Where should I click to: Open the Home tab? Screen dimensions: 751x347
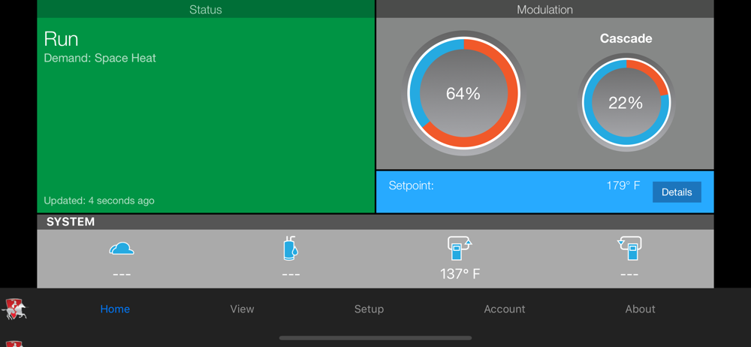(115, 309)
